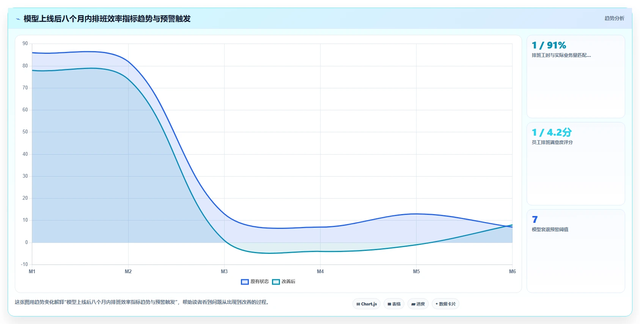
Task: Click the title 模型上线后八个月内排班效率指标趋势与预警触发
Action: coord(107,19)
